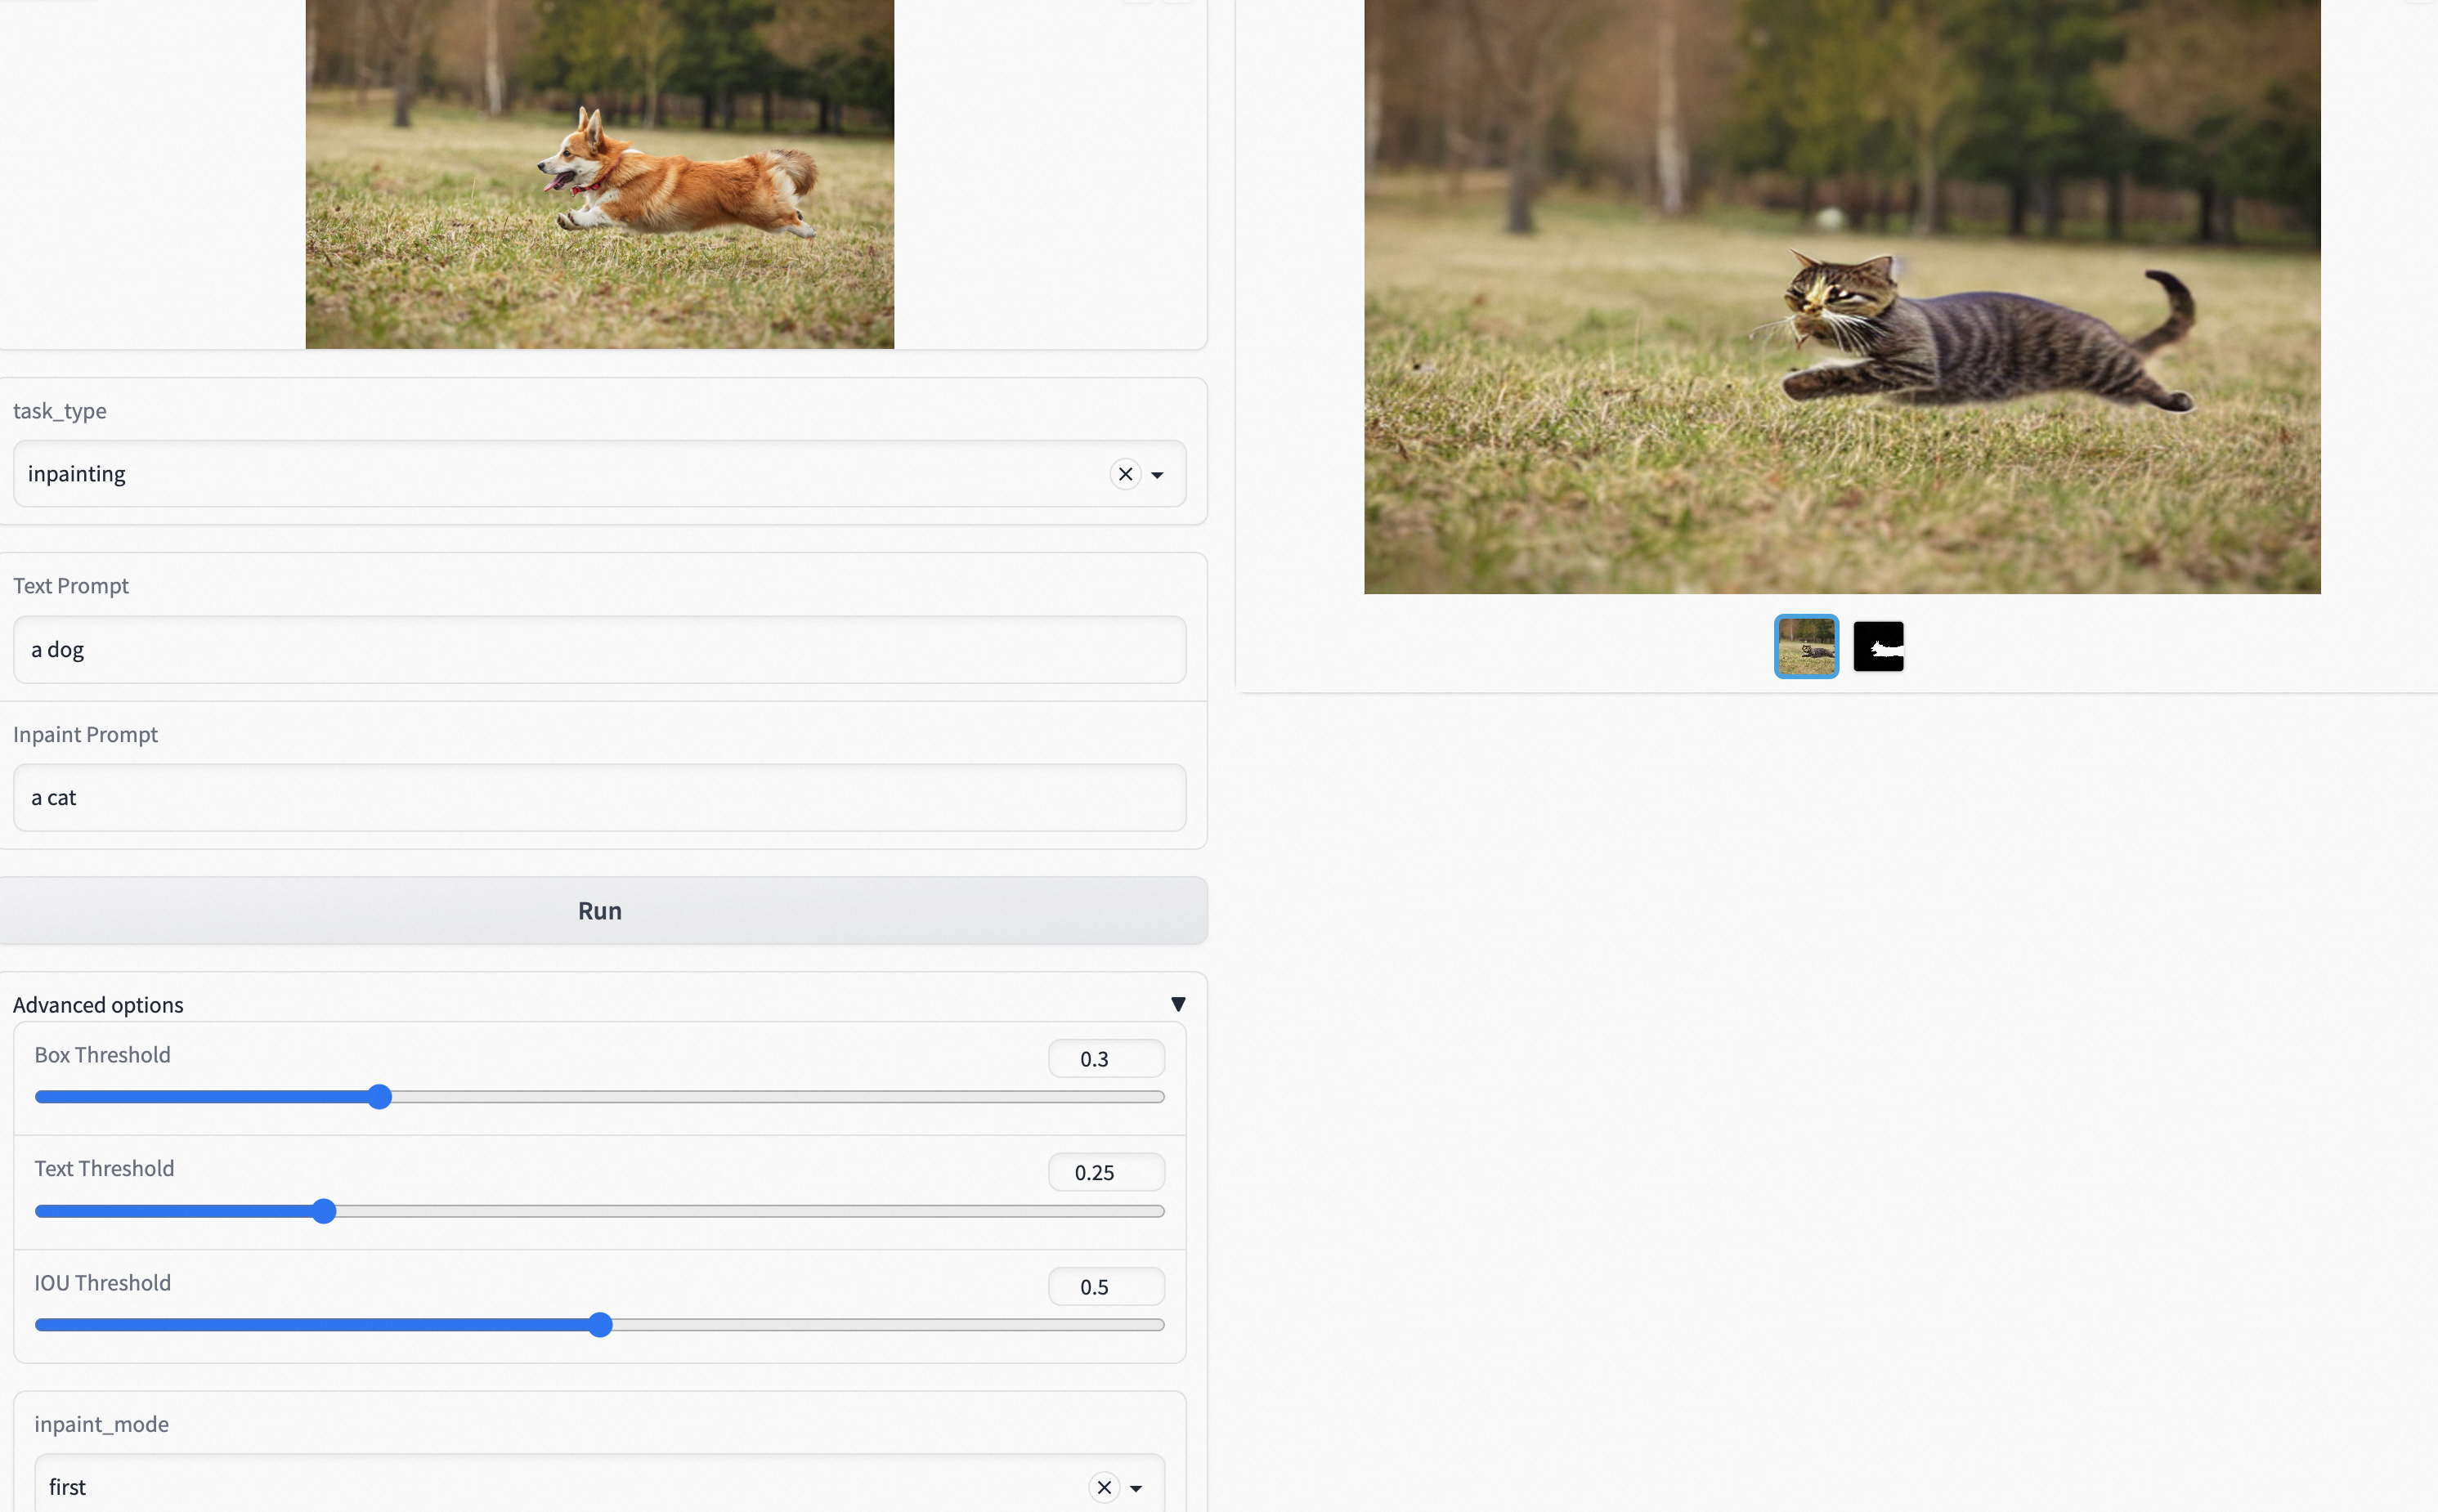This screenshot has height=1512, width=2438.
Task: Click the Text Threshold slider handle
Action: [x=323, y=1211]
